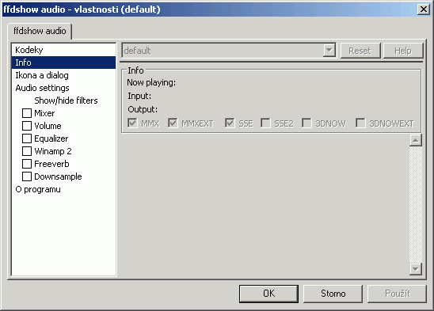Viewport: 434px width, 311px height.
Task: Click the Now playing: label
Action: click(x=151, y=82)
